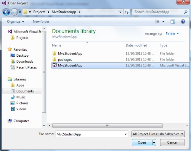Screen dimensions: 191x151
Task: Click the packages folder icon
Action: [x=54, y=59]
